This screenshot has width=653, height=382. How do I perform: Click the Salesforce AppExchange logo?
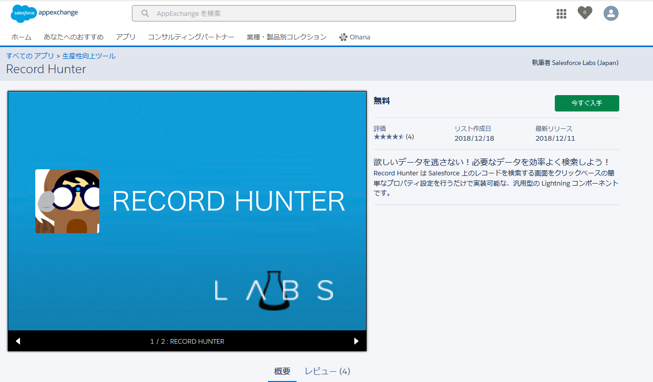click(x=44, y=13)
